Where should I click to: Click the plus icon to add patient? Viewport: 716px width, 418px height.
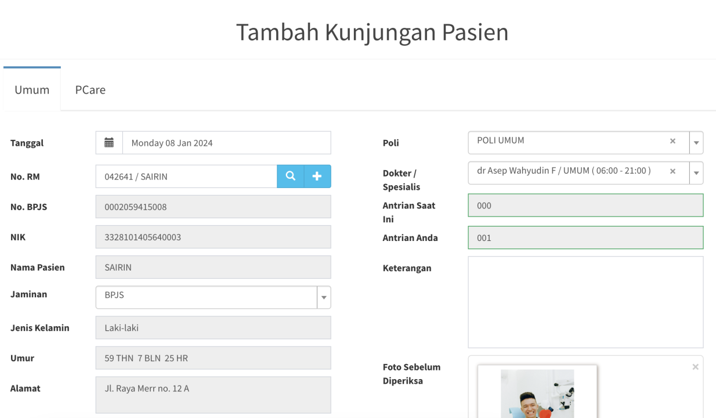(x=317, y=176)
